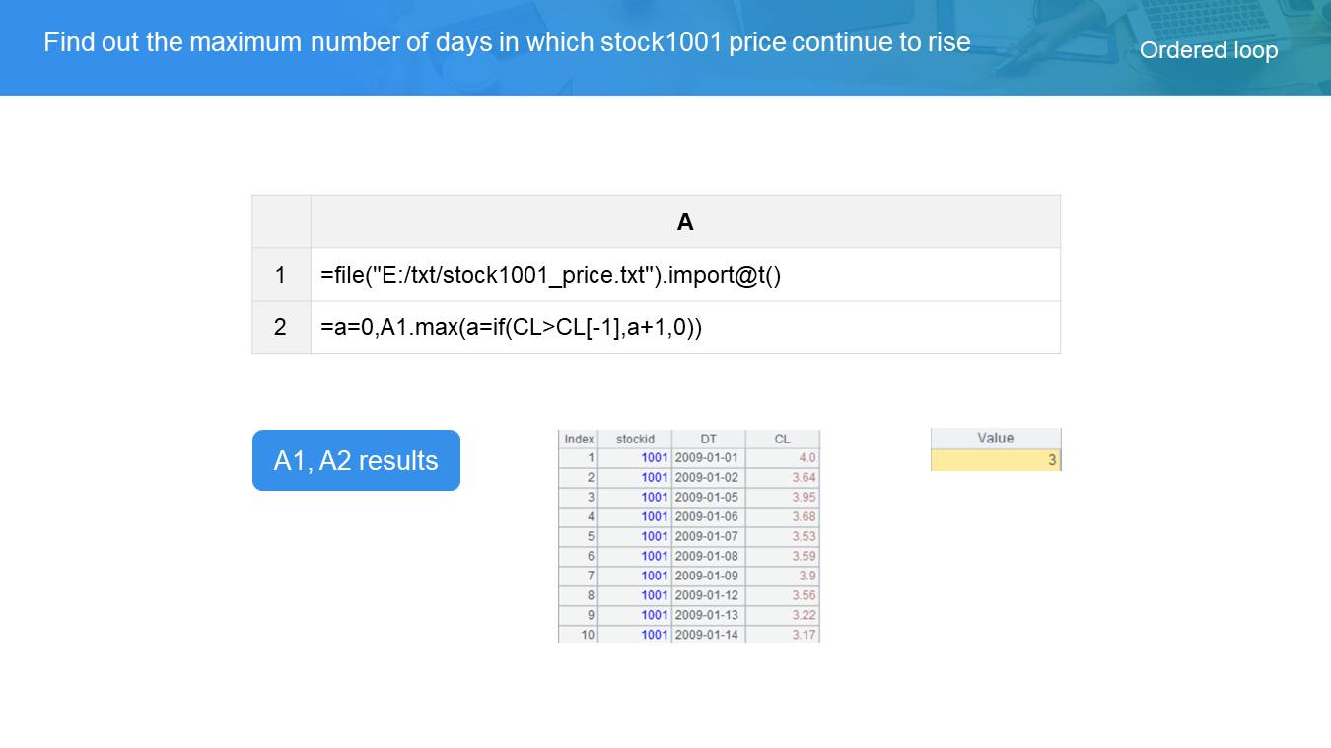Click the stockid column header
This screenshot has width=1331, height=748.
635,439
